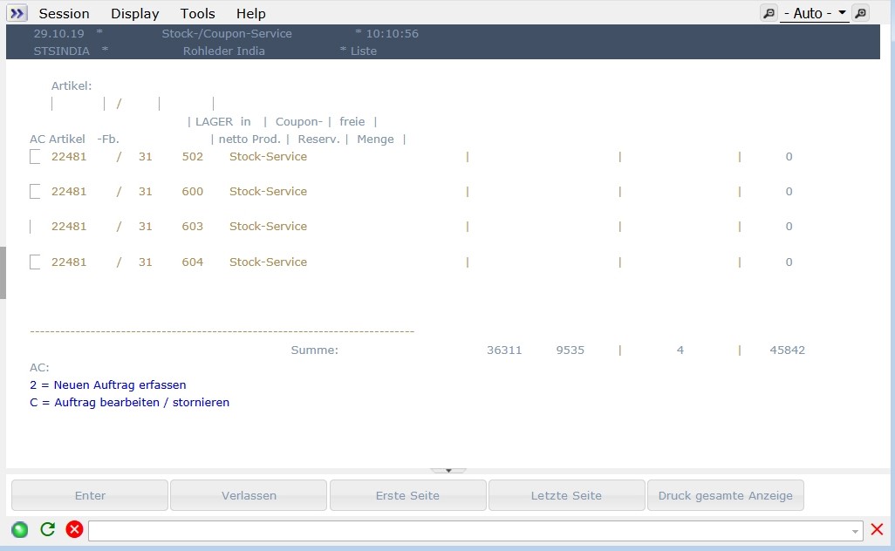Tick the checkbox for article row 604
895x551 pixels.
pyautogui.click(x=35, y=262)
